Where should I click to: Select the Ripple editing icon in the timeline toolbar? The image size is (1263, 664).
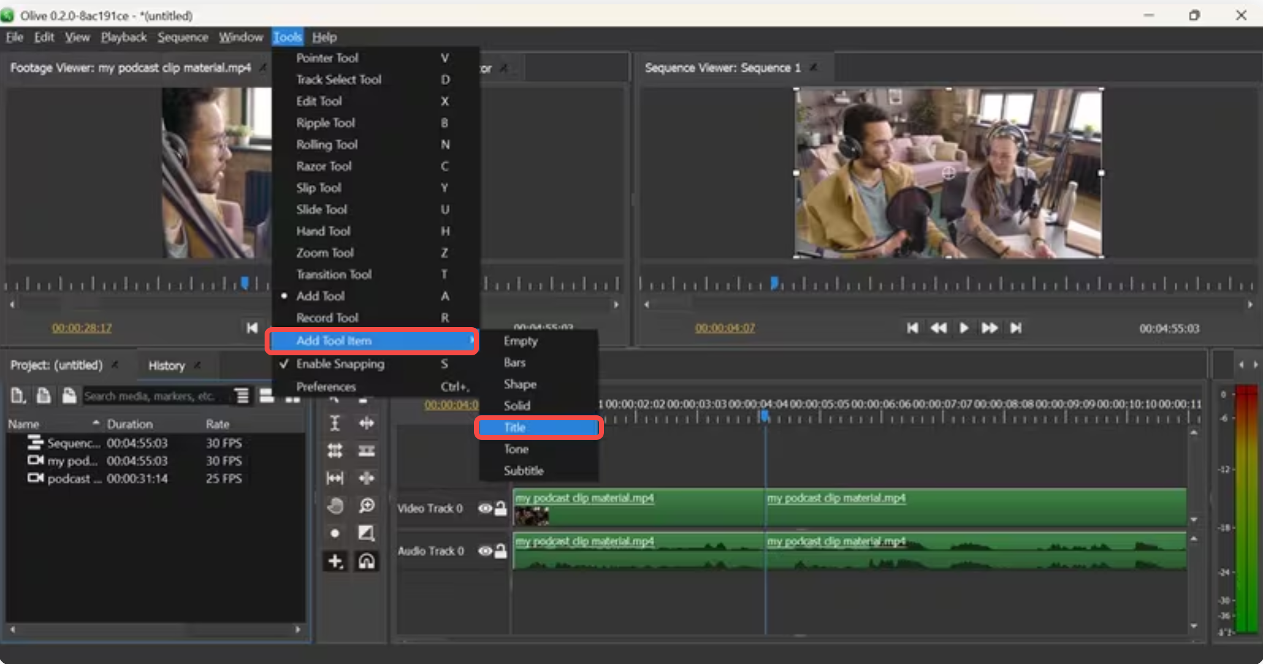pos(366,423)
